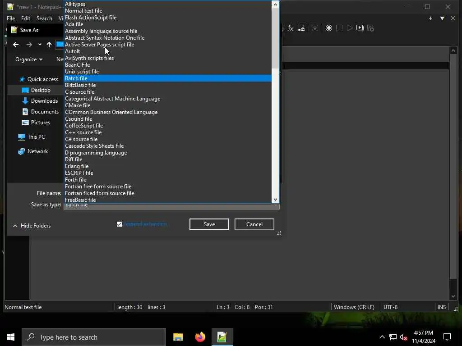Go forward in Save As dialog
Screen dimensions: 462x346
29,45
